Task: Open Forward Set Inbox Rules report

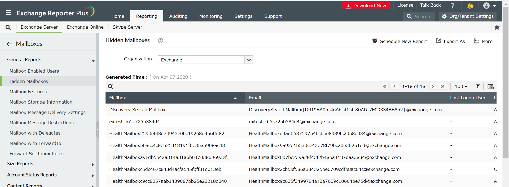Action: [37, 154]
